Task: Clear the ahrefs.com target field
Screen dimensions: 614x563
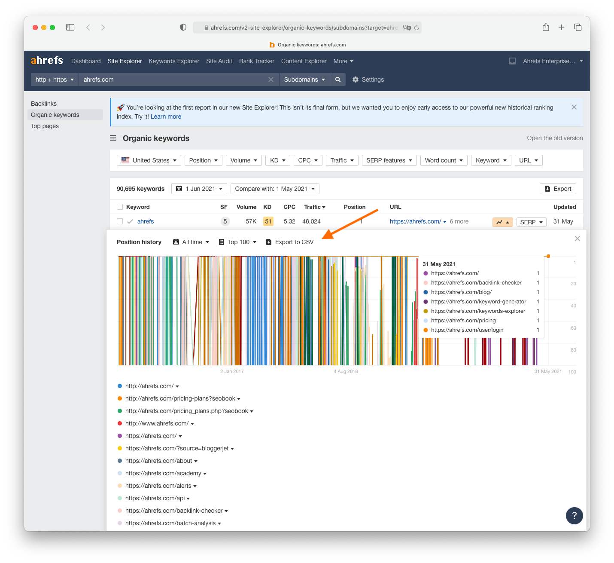Action: pyautogui.click(x=271, y=80)
